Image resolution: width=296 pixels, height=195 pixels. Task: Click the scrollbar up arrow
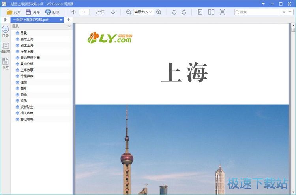point(293,25)
